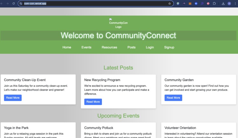The width and height of the screenshot is (238, 138).
Task: Click the 'Latest Posts' heading
Action: [118, 68]
